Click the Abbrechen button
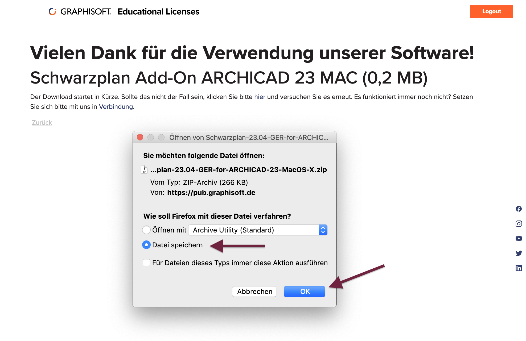 click(254, 292)
